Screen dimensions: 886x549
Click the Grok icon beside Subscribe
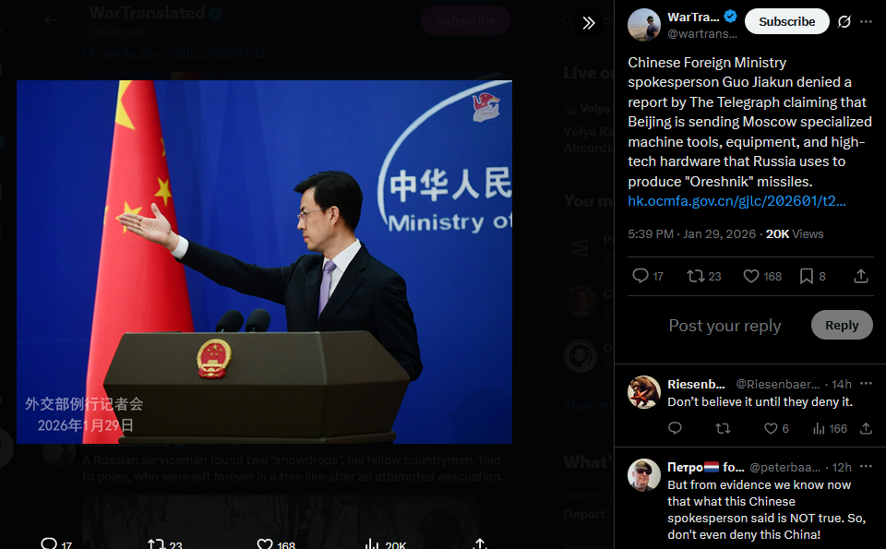[x=844, y=21]
